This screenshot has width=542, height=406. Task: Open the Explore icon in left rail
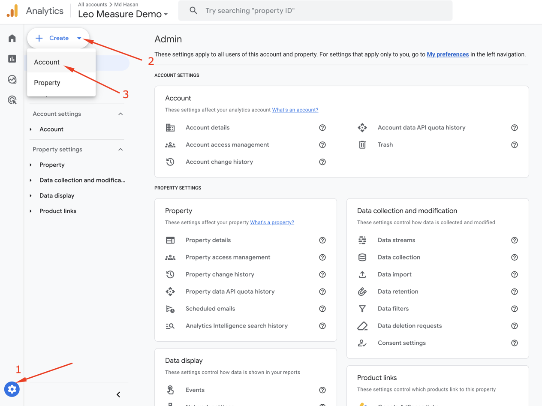12,79
